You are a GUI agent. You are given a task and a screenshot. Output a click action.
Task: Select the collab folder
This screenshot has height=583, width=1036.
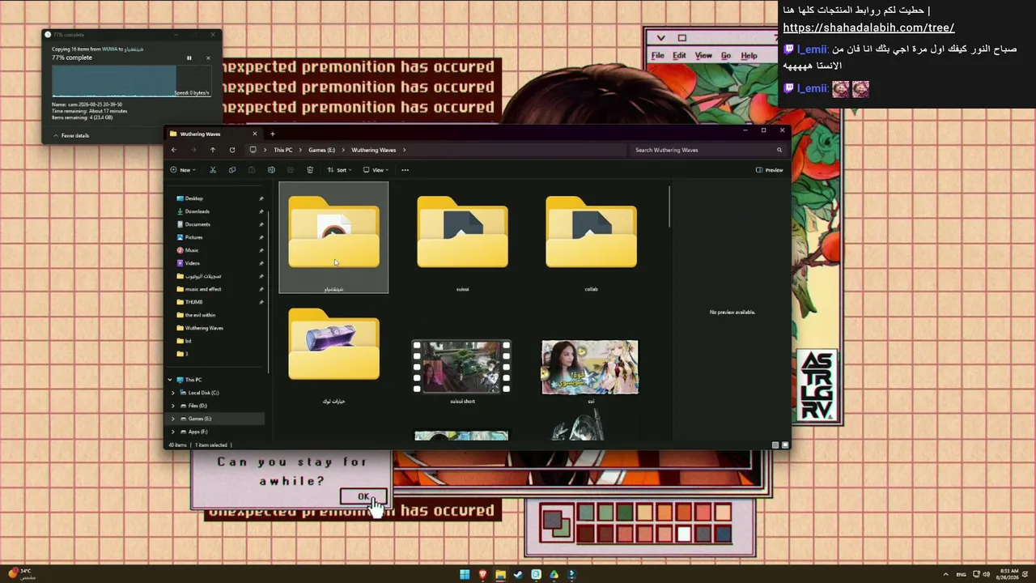[x=591, y=238]
